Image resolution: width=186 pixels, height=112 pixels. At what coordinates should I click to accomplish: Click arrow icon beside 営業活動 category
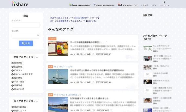tap(13, 63)
